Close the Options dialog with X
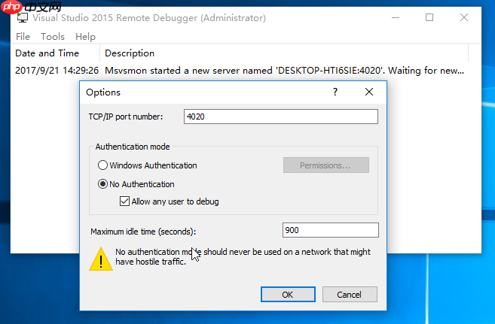This screenshot has height=324, width=495. (x=369, y=92)
